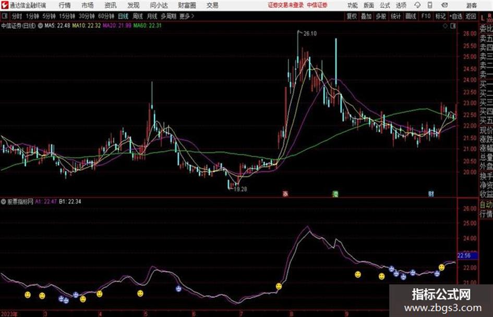
Task: Open the mail envelope icon
Action: coord(444,5)
